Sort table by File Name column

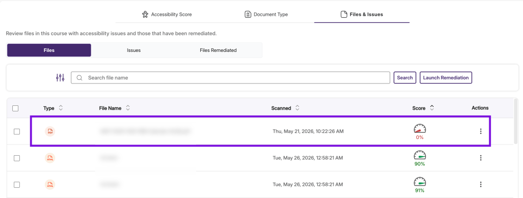[x=114, y=108]
